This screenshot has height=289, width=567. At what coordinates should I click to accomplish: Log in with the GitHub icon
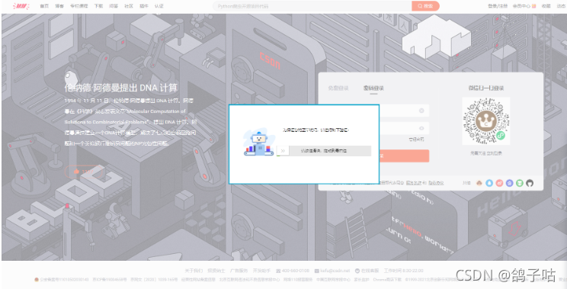tap(530, 183)
